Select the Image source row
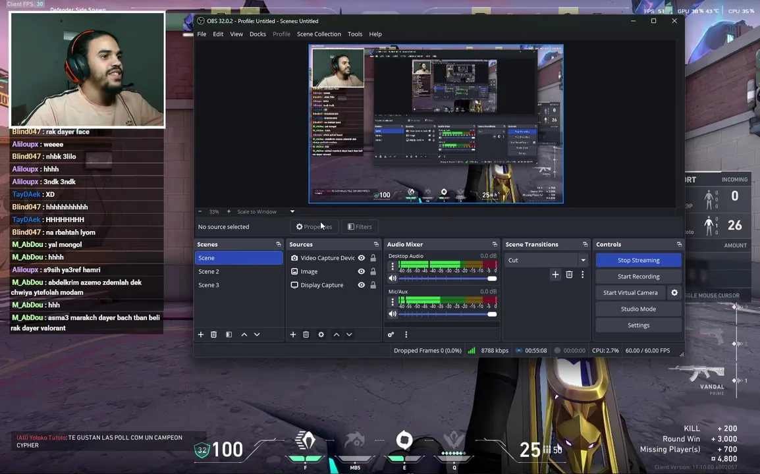 coord(333,271)
